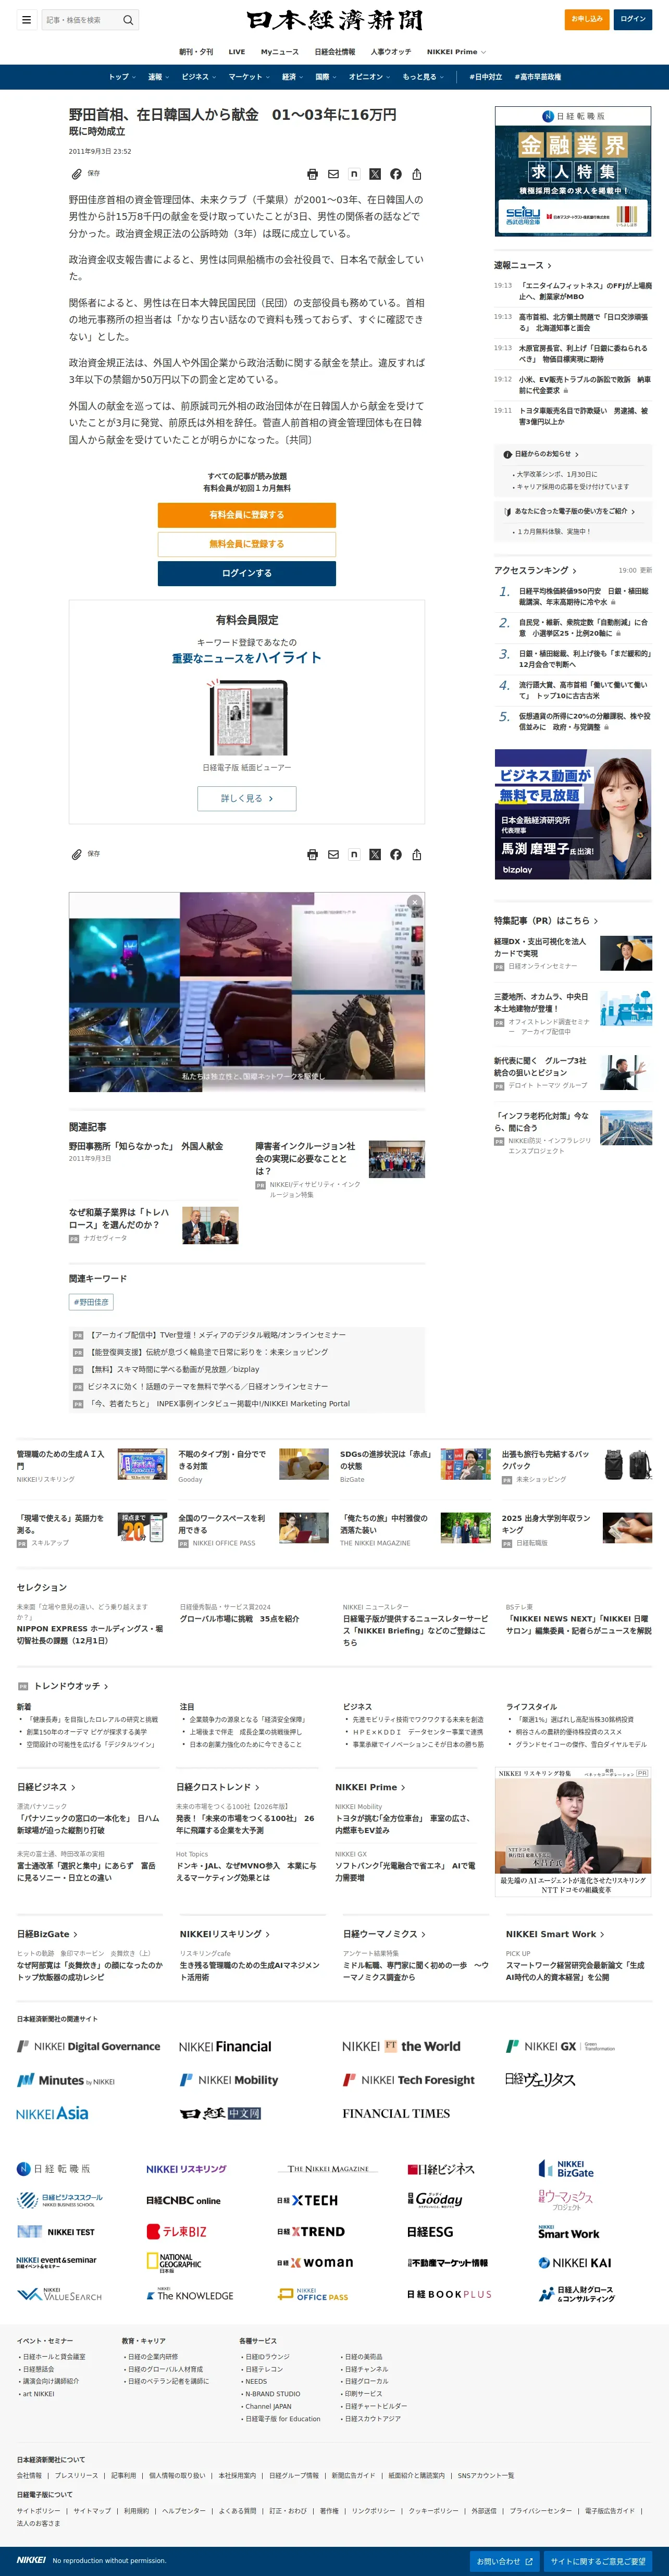Open ranking item 仮想通貨の所得に20%の分離課税

click(x=584, y=721)
